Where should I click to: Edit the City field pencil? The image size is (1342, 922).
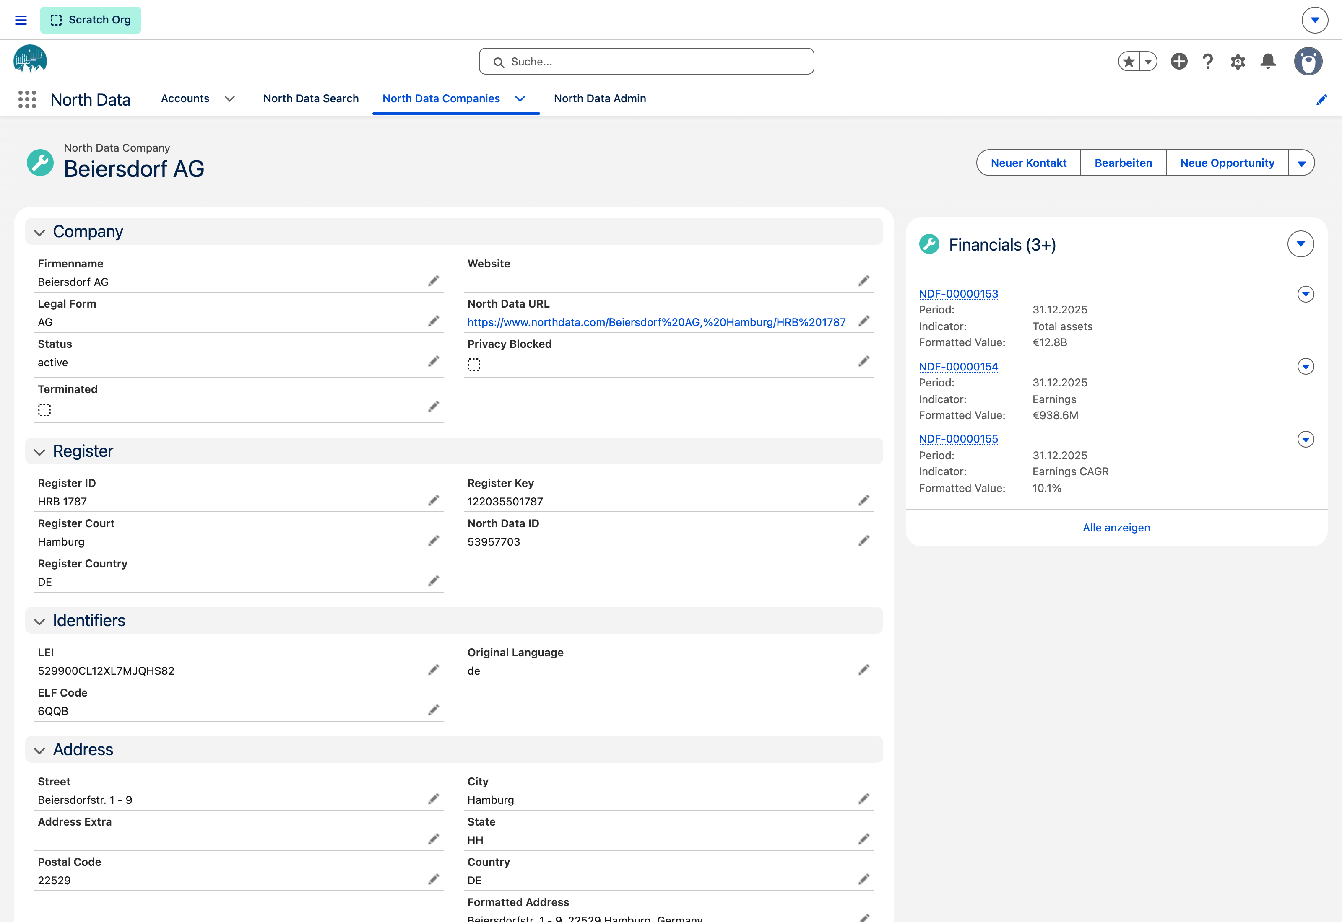(x=863, y=799)
